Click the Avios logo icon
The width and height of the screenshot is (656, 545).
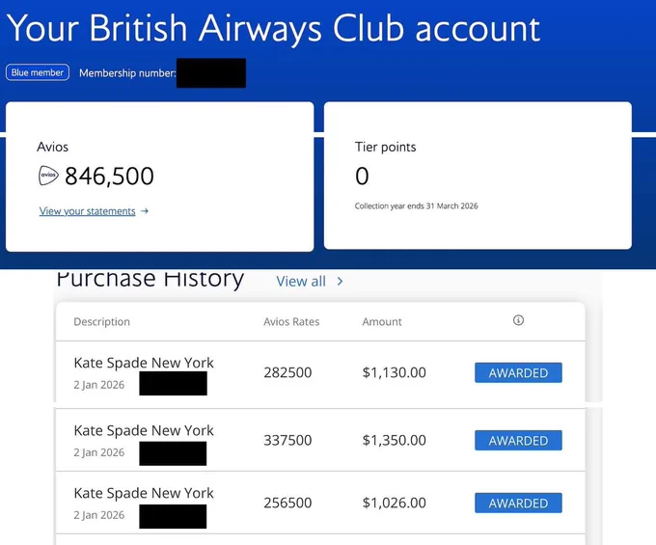(x=48, y=176)
